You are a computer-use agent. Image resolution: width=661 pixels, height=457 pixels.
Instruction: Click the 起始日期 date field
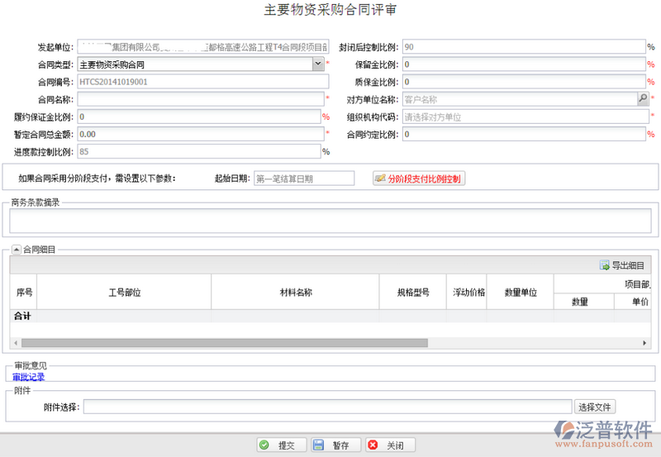tap(303, 179)
